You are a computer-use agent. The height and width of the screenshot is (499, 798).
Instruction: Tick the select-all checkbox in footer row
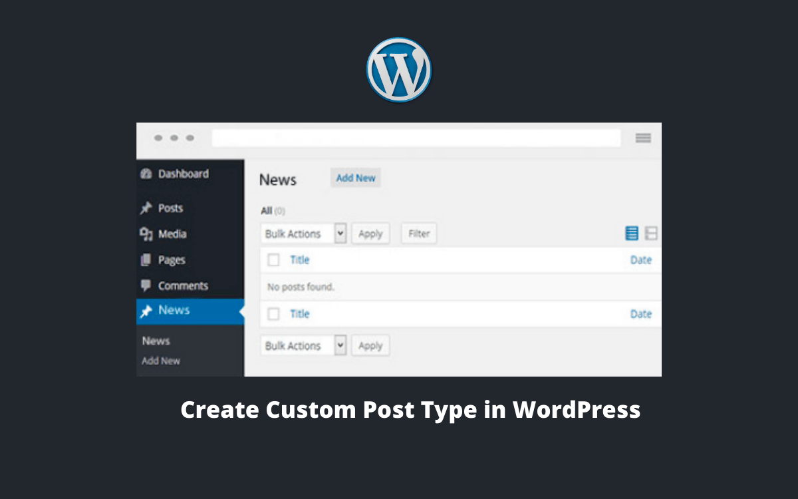[273, 314]
